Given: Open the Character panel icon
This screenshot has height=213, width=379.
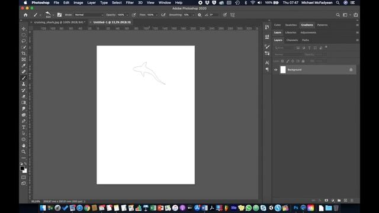Looking at the screenshot, I should pos(267,63).
